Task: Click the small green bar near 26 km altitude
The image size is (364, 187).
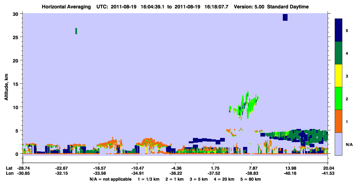Action: [76, 31]
